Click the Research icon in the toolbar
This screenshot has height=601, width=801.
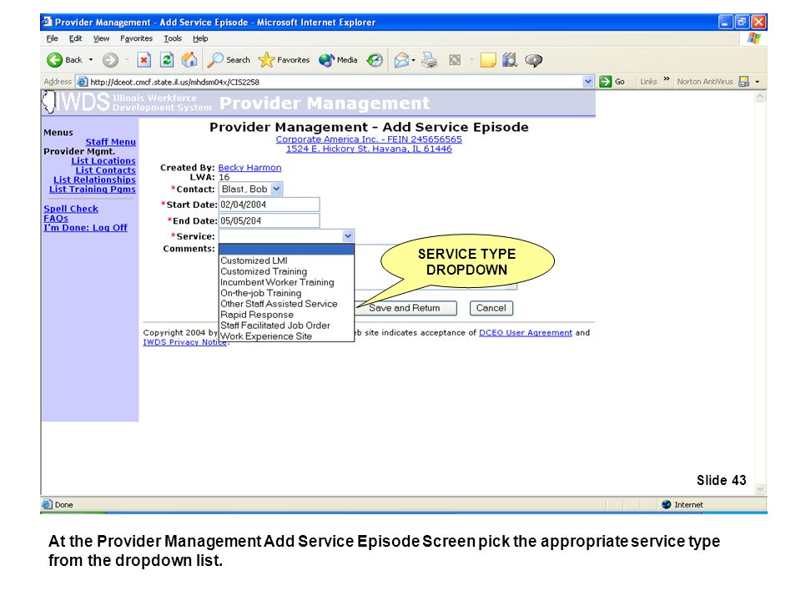tap(509, 60)
